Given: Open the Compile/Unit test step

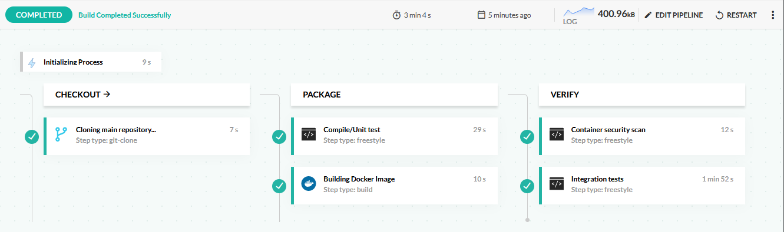Looking at the screenshot, I should click(395, 136).
